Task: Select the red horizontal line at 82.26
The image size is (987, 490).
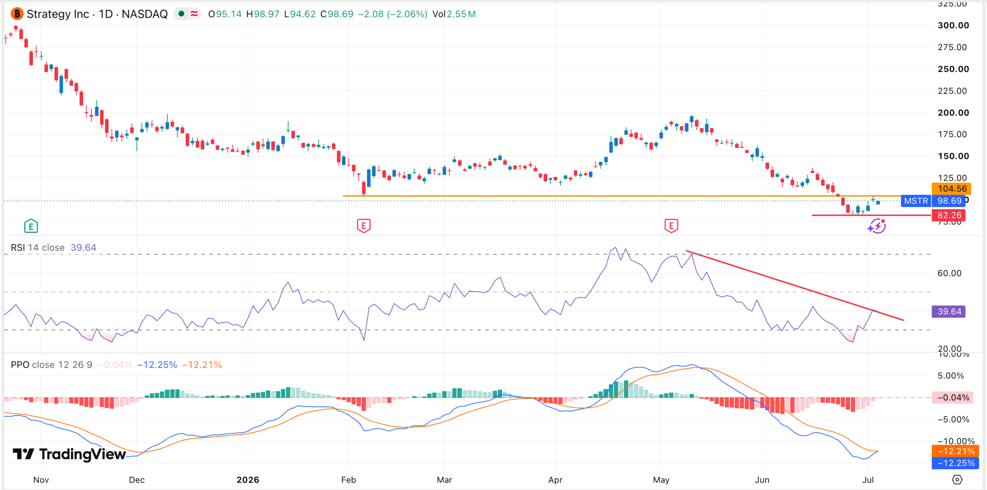Action: 871,215
